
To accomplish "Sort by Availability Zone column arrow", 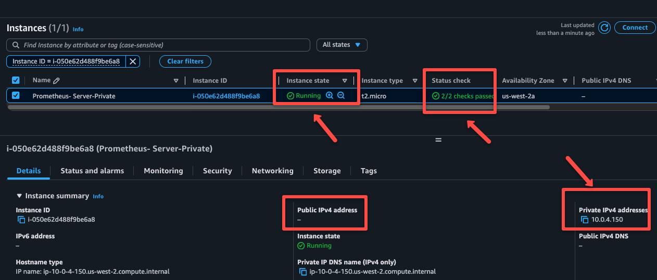I will pyautogui.click(x=565, y=81).
